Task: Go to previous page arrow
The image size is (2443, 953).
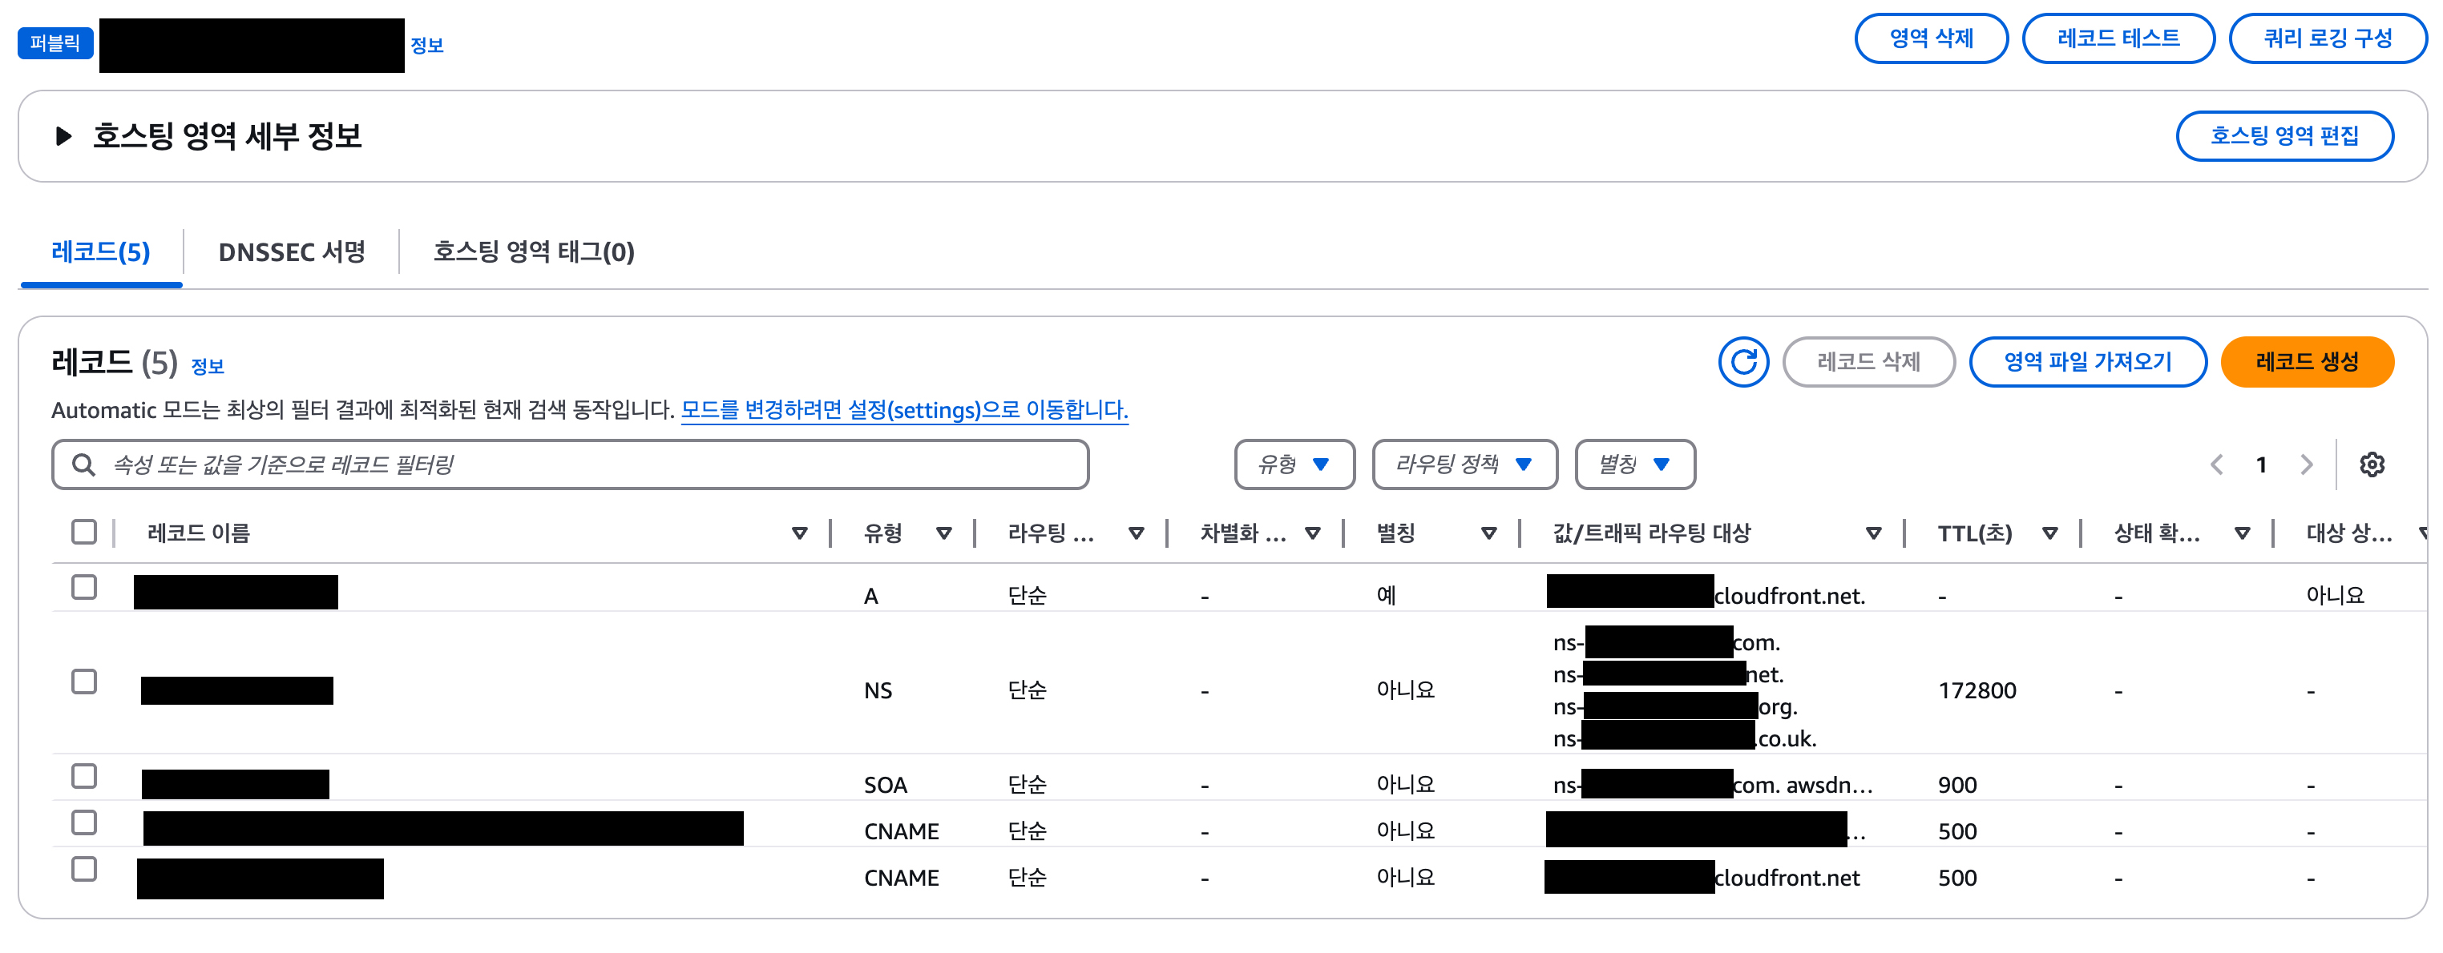Action: [x=2216, y=464]
